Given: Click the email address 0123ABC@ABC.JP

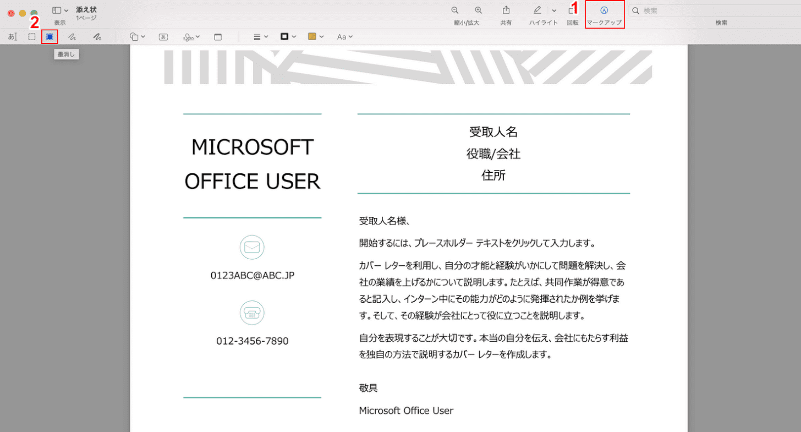Looking at the screenshot, I should pyautogui.click(x=253, y=275).
